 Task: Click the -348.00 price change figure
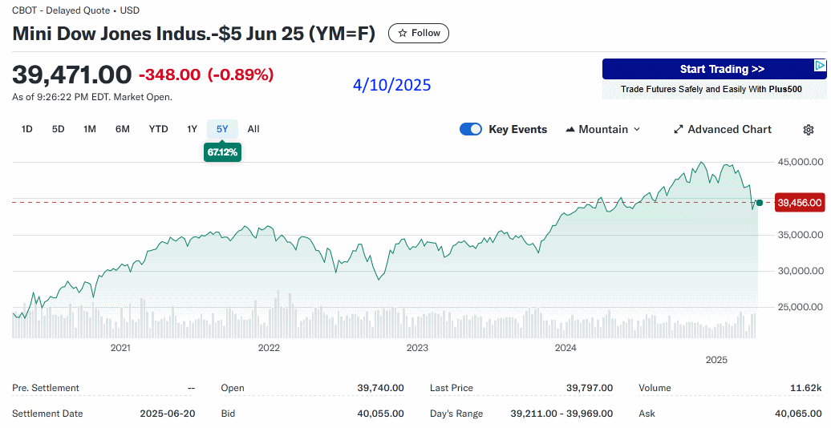pos(169,75)
